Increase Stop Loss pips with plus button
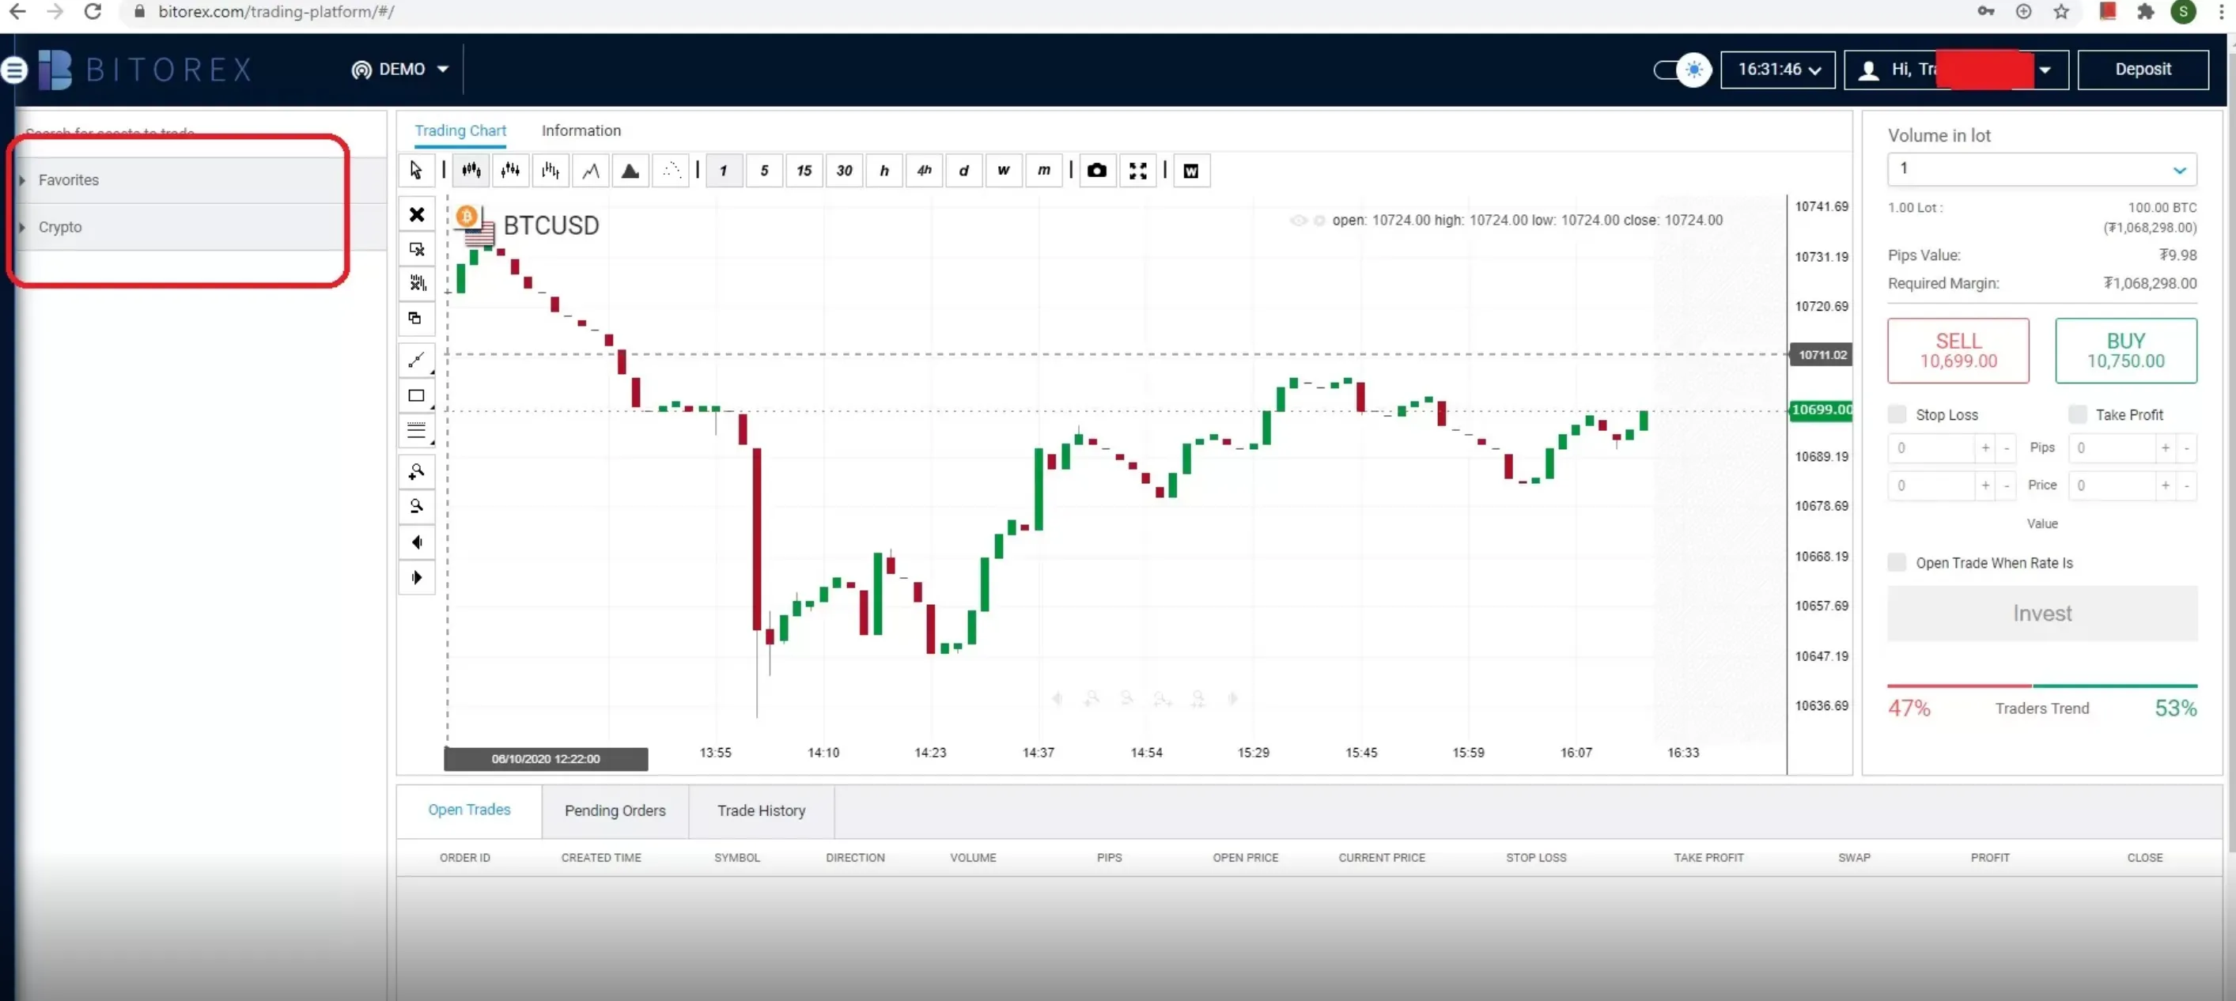The height and width of the screenshot is (1001, 2236). click(x=1985, y=448)
